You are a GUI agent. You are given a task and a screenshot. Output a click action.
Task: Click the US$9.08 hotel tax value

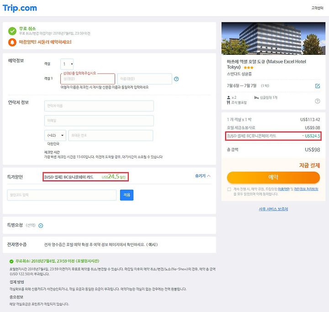click(312, 128)
